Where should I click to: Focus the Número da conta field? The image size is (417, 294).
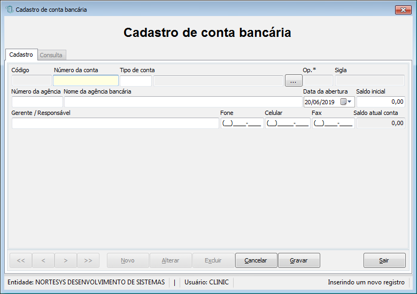tap(86, 81)
